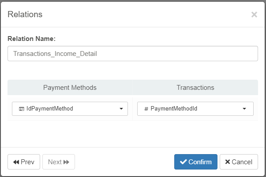266x177 pixels.
Task: Click the Relation Name label
Action: (x=31, y=39)
